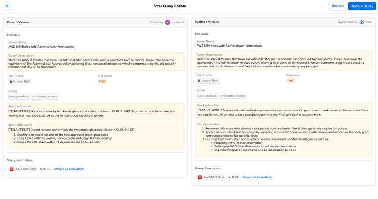The image size is (378, 199).
Task: Click lock icon in Updated Version Access Risk
Action: pos(199,80)
